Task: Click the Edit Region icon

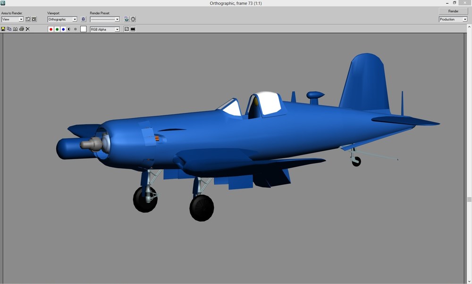Action: tap(28, 19)
